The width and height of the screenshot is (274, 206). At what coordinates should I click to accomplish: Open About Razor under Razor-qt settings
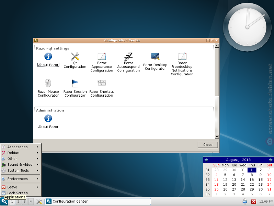[x=48, y=59]
